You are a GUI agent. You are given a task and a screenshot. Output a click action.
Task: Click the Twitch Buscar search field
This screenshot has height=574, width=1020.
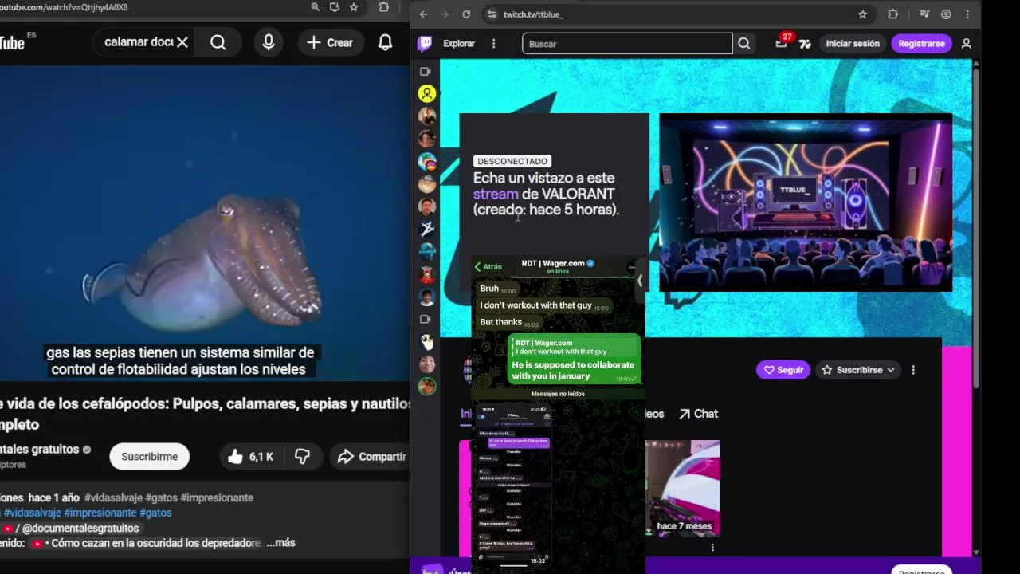[627, 44]
